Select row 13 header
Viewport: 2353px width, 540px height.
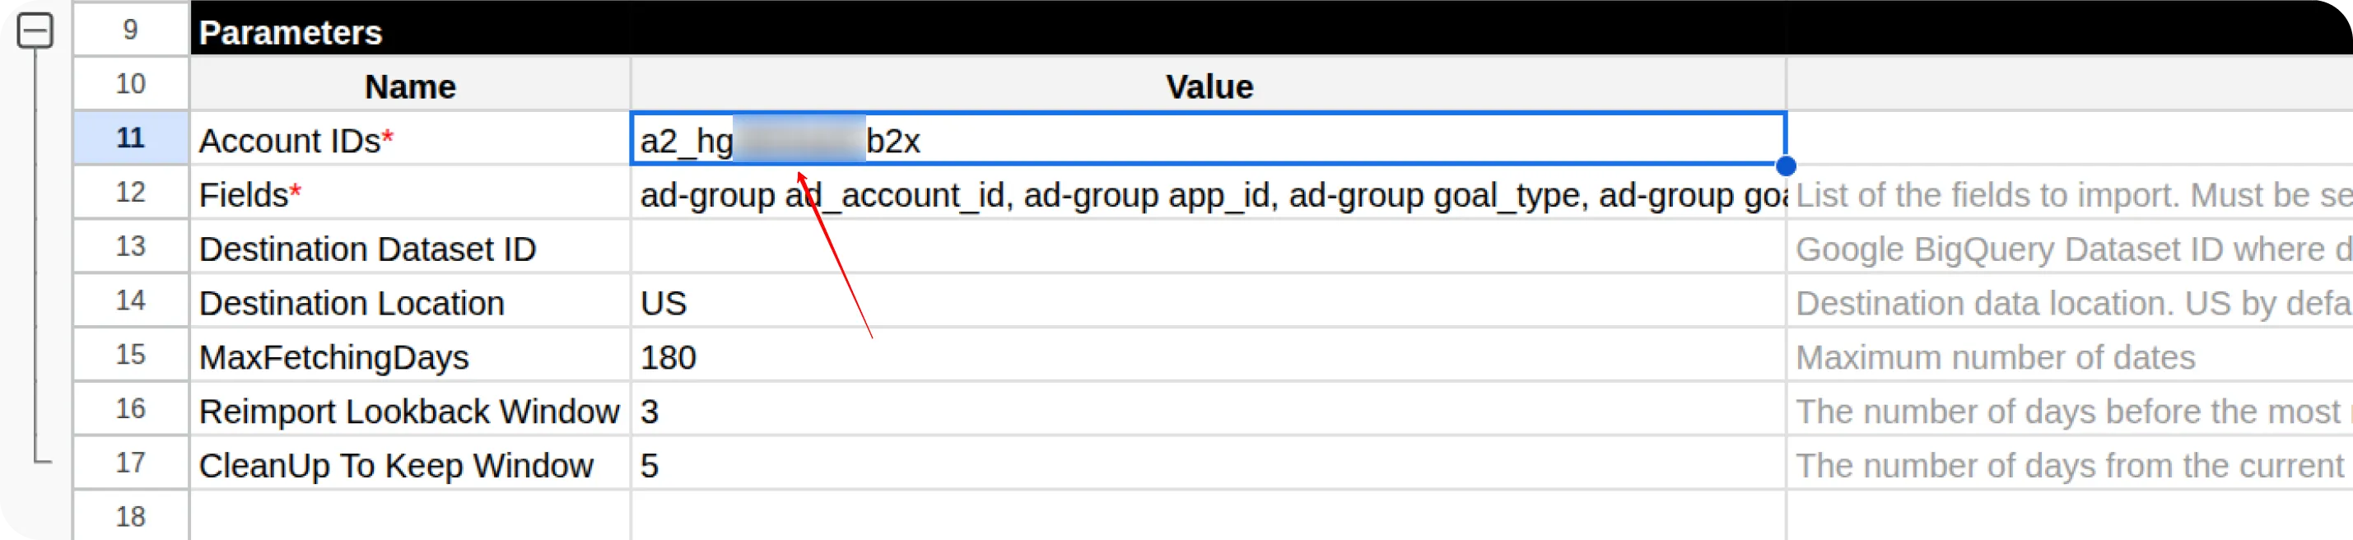click(131, 247)
